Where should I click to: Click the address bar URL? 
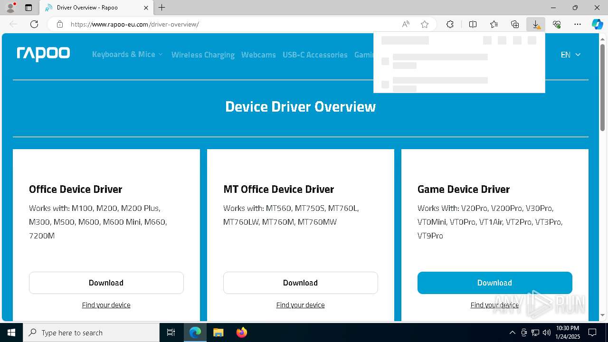135,24
